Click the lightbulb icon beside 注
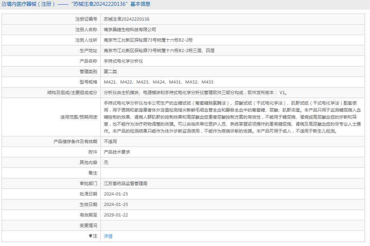 pyautogui.click(x=90, y=236)
